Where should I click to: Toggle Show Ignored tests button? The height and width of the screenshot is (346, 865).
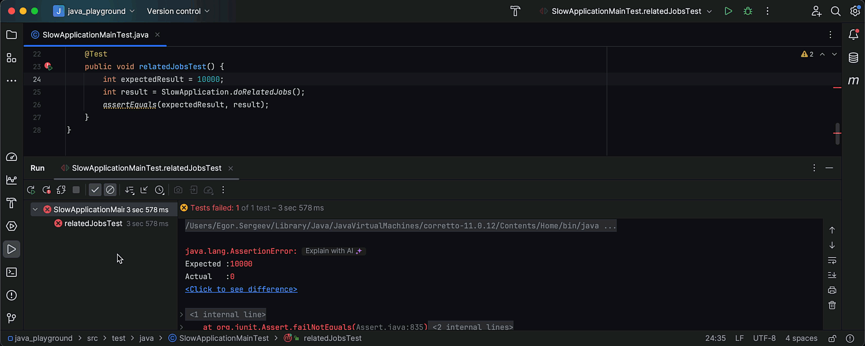(110, 190)
